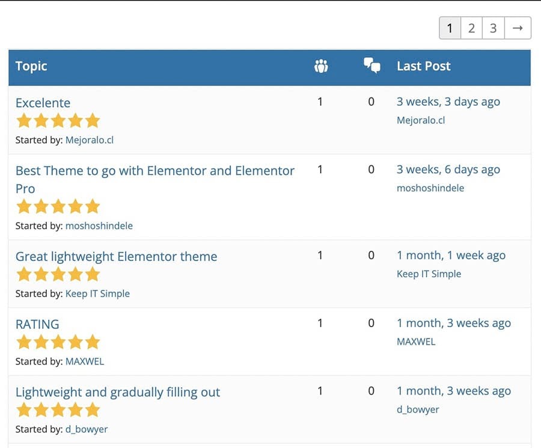This screenshot has width=541, height=448.
Task: Open the RATING review topic
Action: pos(37,324)
